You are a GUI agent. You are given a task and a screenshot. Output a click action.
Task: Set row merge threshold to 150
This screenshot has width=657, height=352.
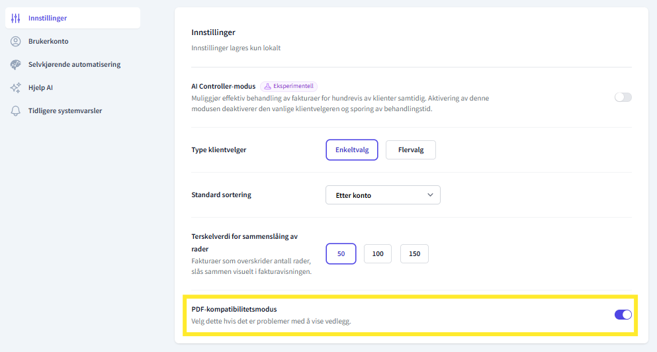414,253
